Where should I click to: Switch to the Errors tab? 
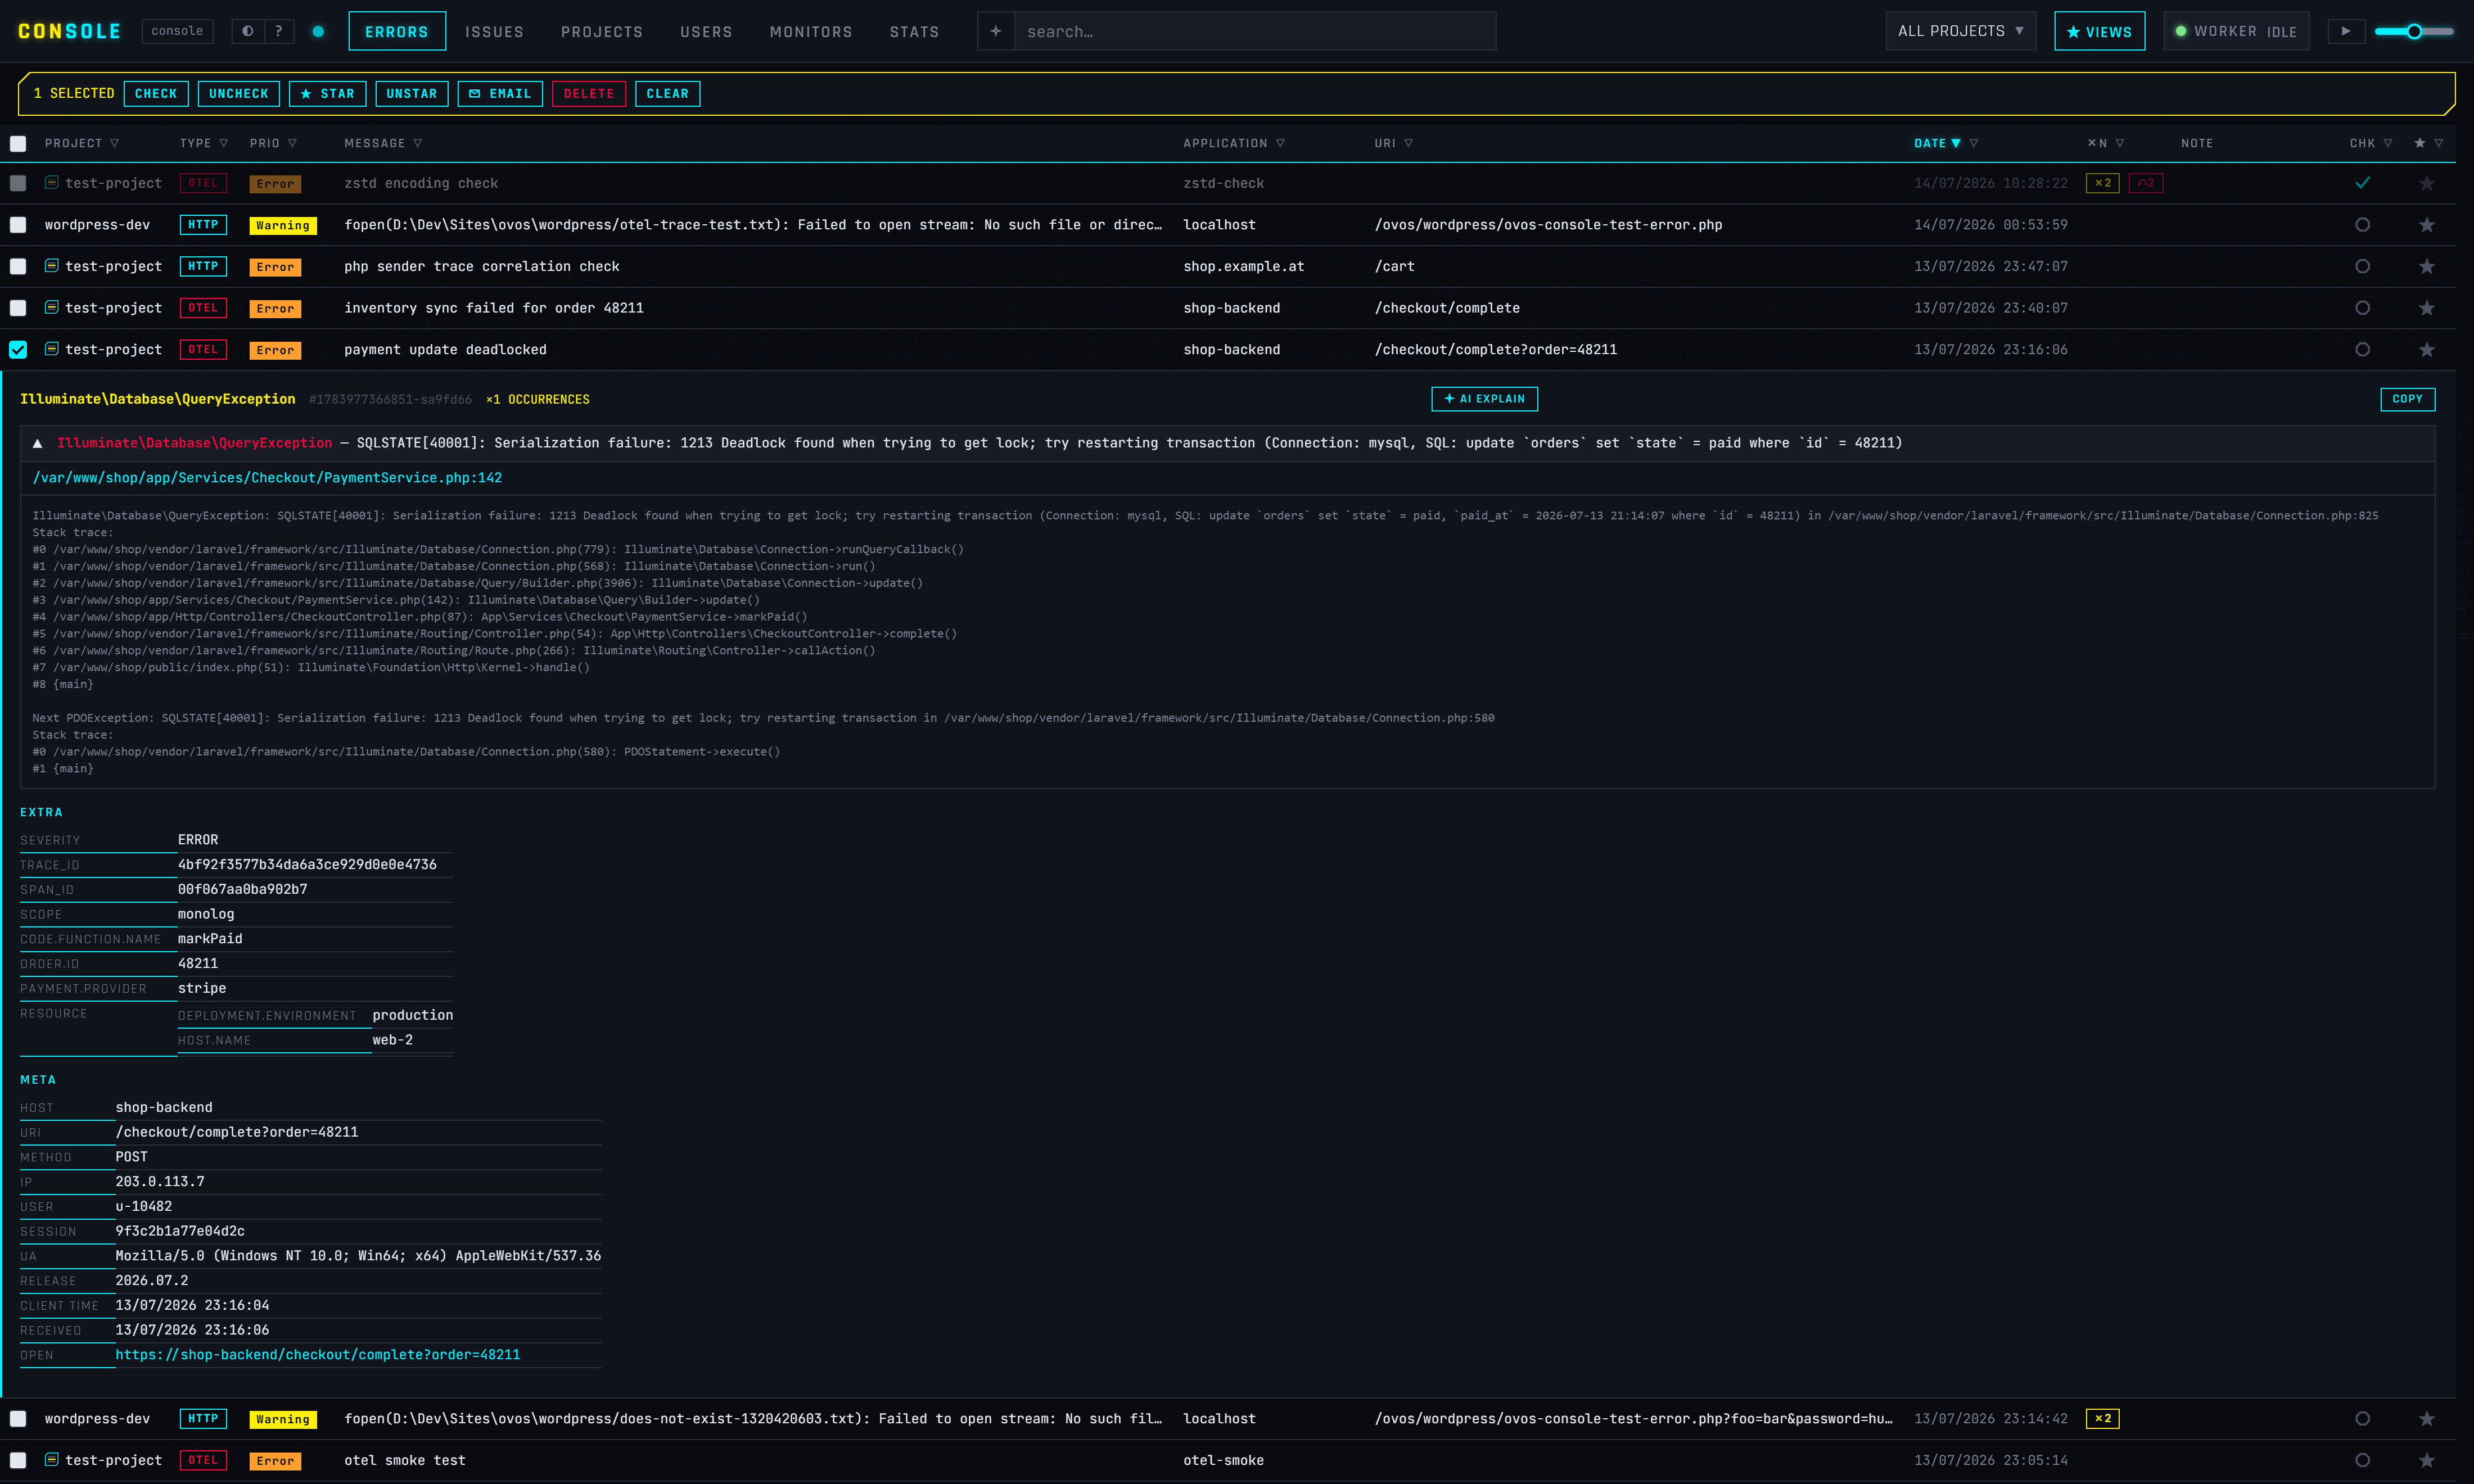click(397, 31)
